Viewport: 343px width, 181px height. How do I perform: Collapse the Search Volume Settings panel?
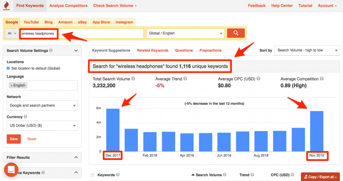tap(76, 51)
